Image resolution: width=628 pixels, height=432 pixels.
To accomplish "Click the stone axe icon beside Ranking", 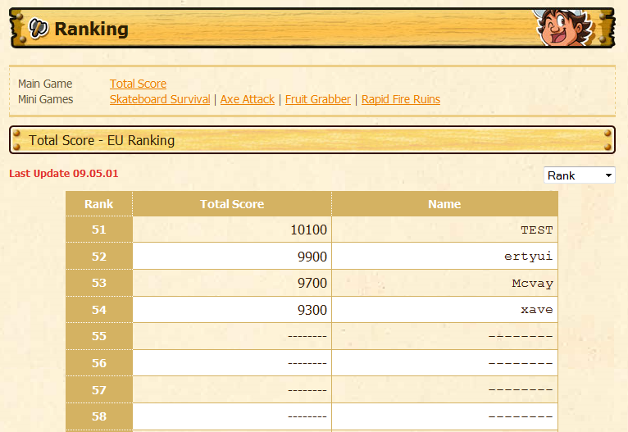I will tap(39, 29).
